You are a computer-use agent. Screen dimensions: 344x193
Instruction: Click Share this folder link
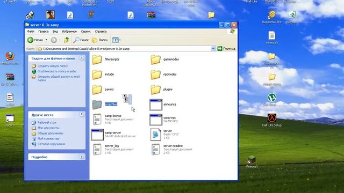pos(59,78)
